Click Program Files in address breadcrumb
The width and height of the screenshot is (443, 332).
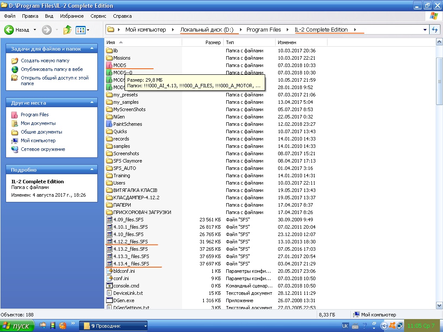click(263, 30)
